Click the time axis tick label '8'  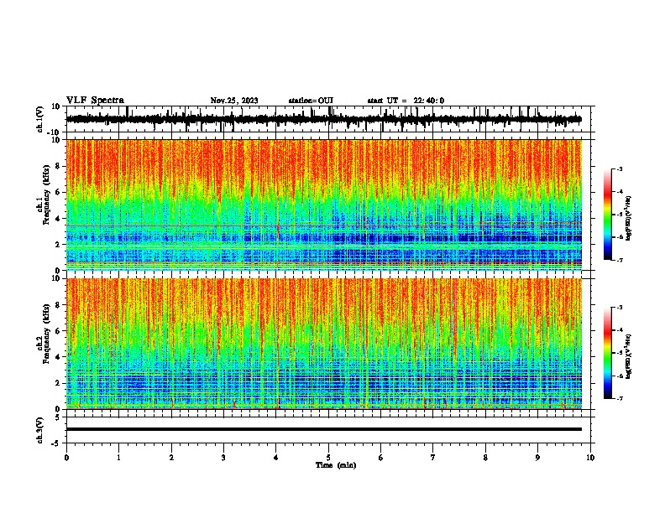point(485,458)
